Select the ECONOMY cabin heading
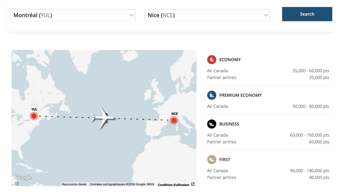Screen dimensions: 342x192 pos(230,60)
